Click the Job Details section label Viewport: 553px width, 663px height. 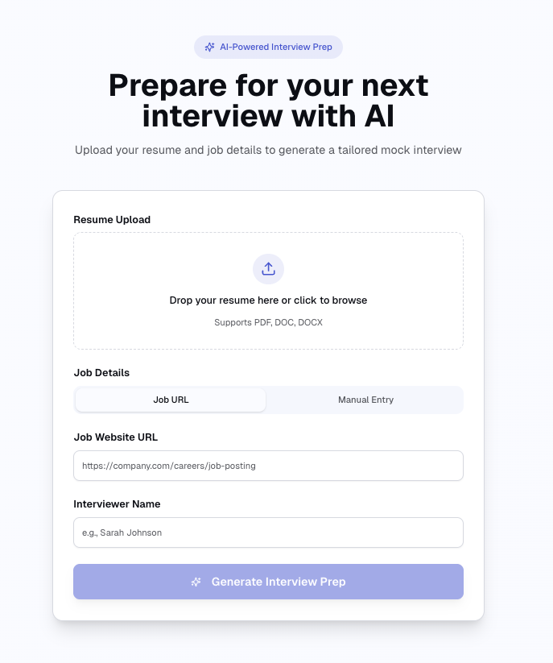(x=101, y=373)
